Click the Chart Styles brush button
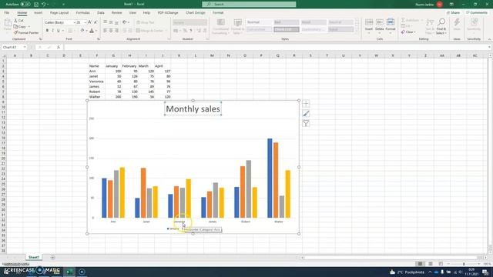The width and height of the screenshot is (493, 277). [x=306, y=113]
